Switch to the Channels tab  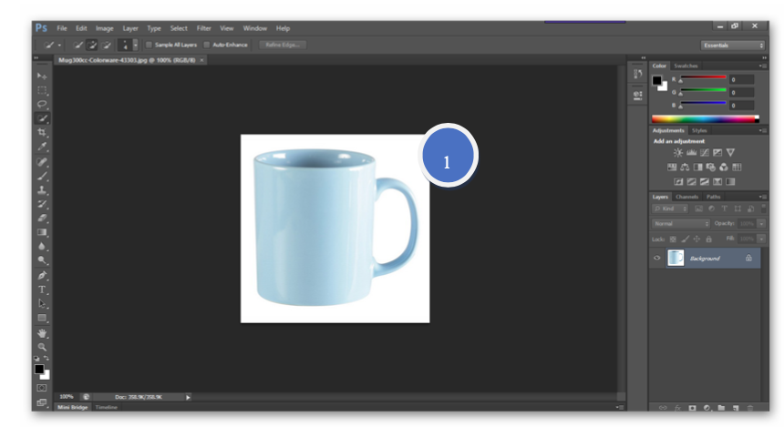[x=686, y=197]
